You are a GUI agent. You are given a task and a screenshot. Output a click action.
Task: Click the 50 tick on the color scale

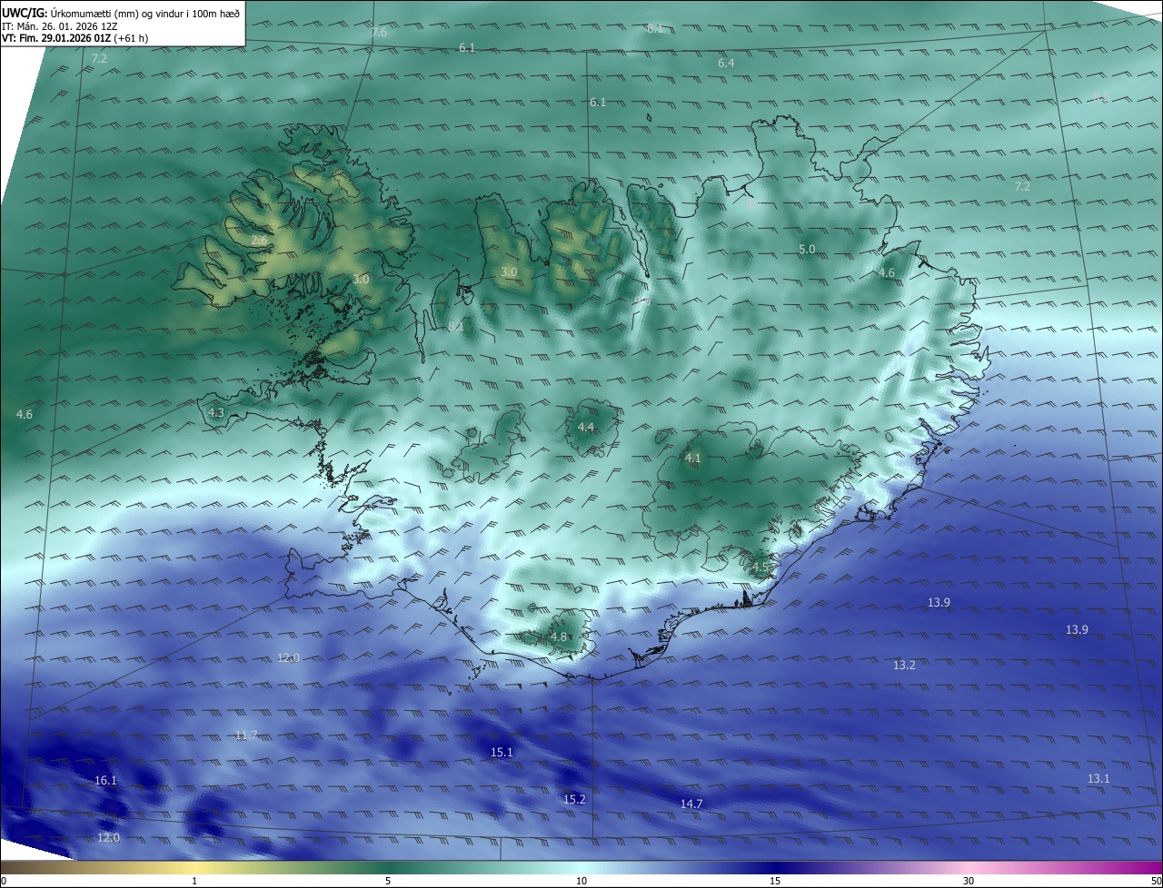click(1157, 882)
